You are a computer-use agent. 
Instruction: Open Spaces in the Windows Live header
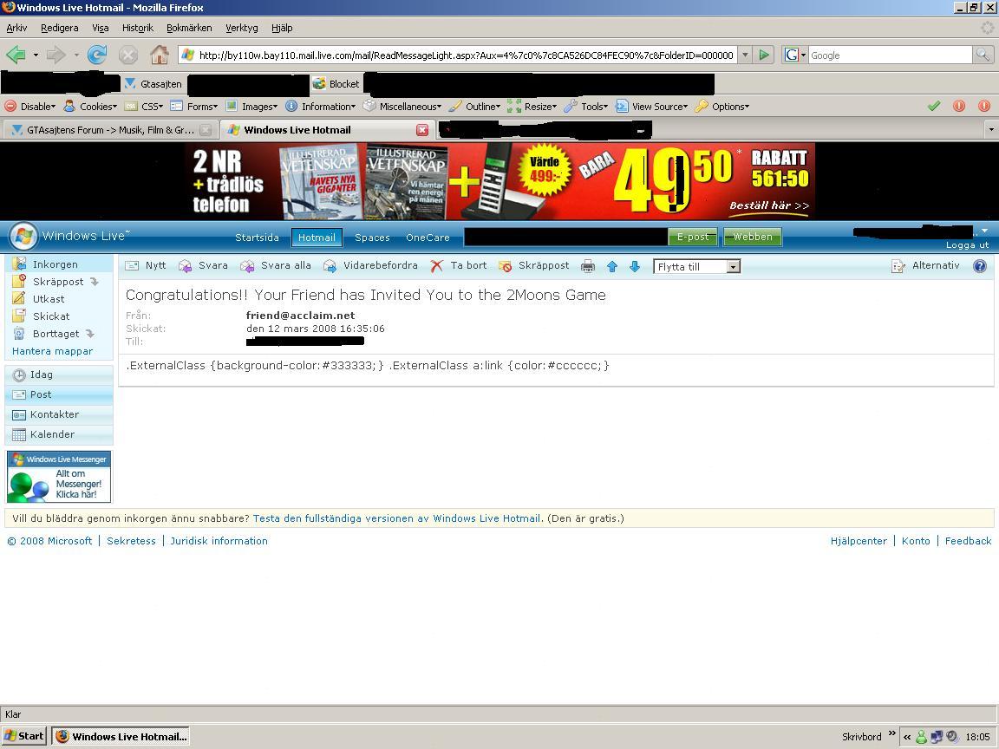coord(372,238)
